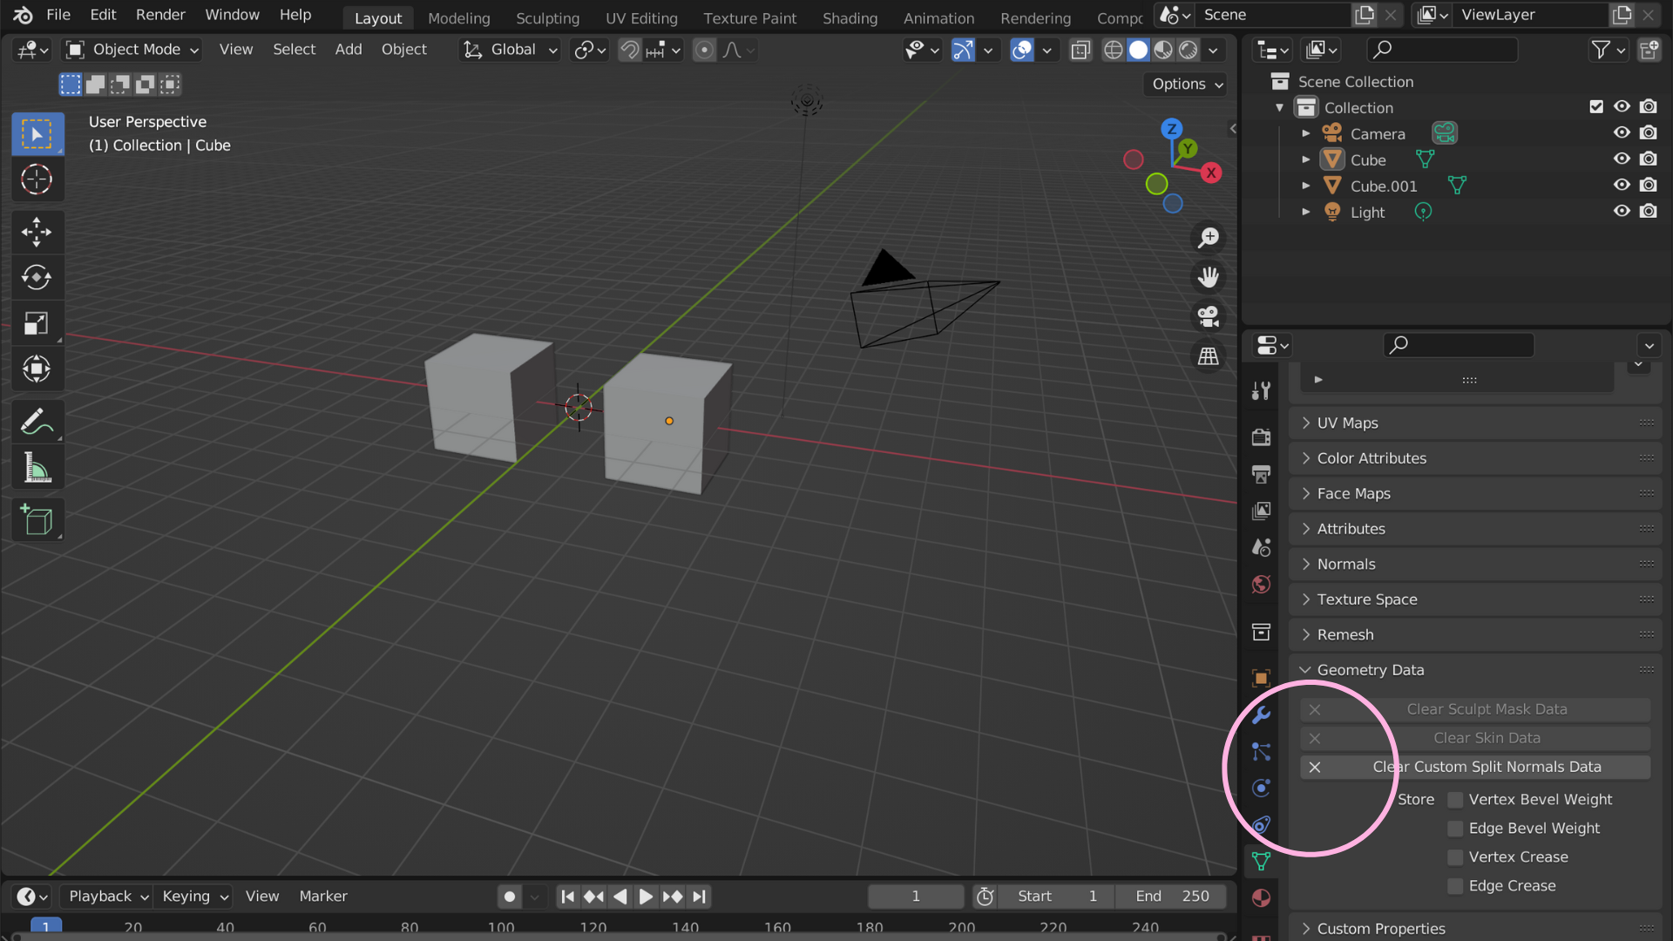Expand the Normals panel
Viewport: 1673px width, 941px height.
click(1346, 564)
